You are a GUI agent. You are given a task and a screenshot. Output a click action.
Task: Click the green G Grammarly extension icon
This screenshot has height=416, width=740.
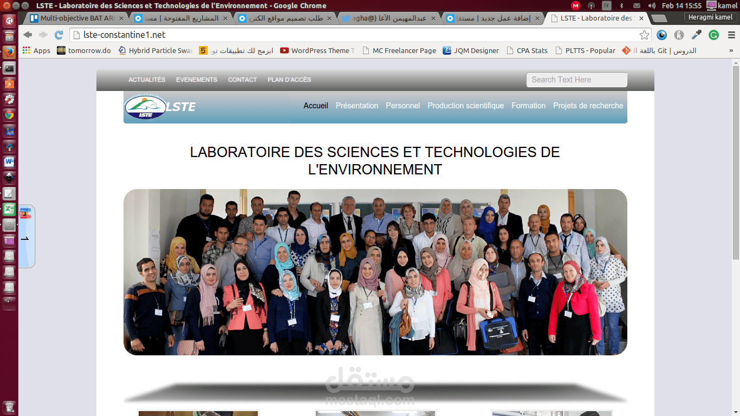(x=714, y=35)
